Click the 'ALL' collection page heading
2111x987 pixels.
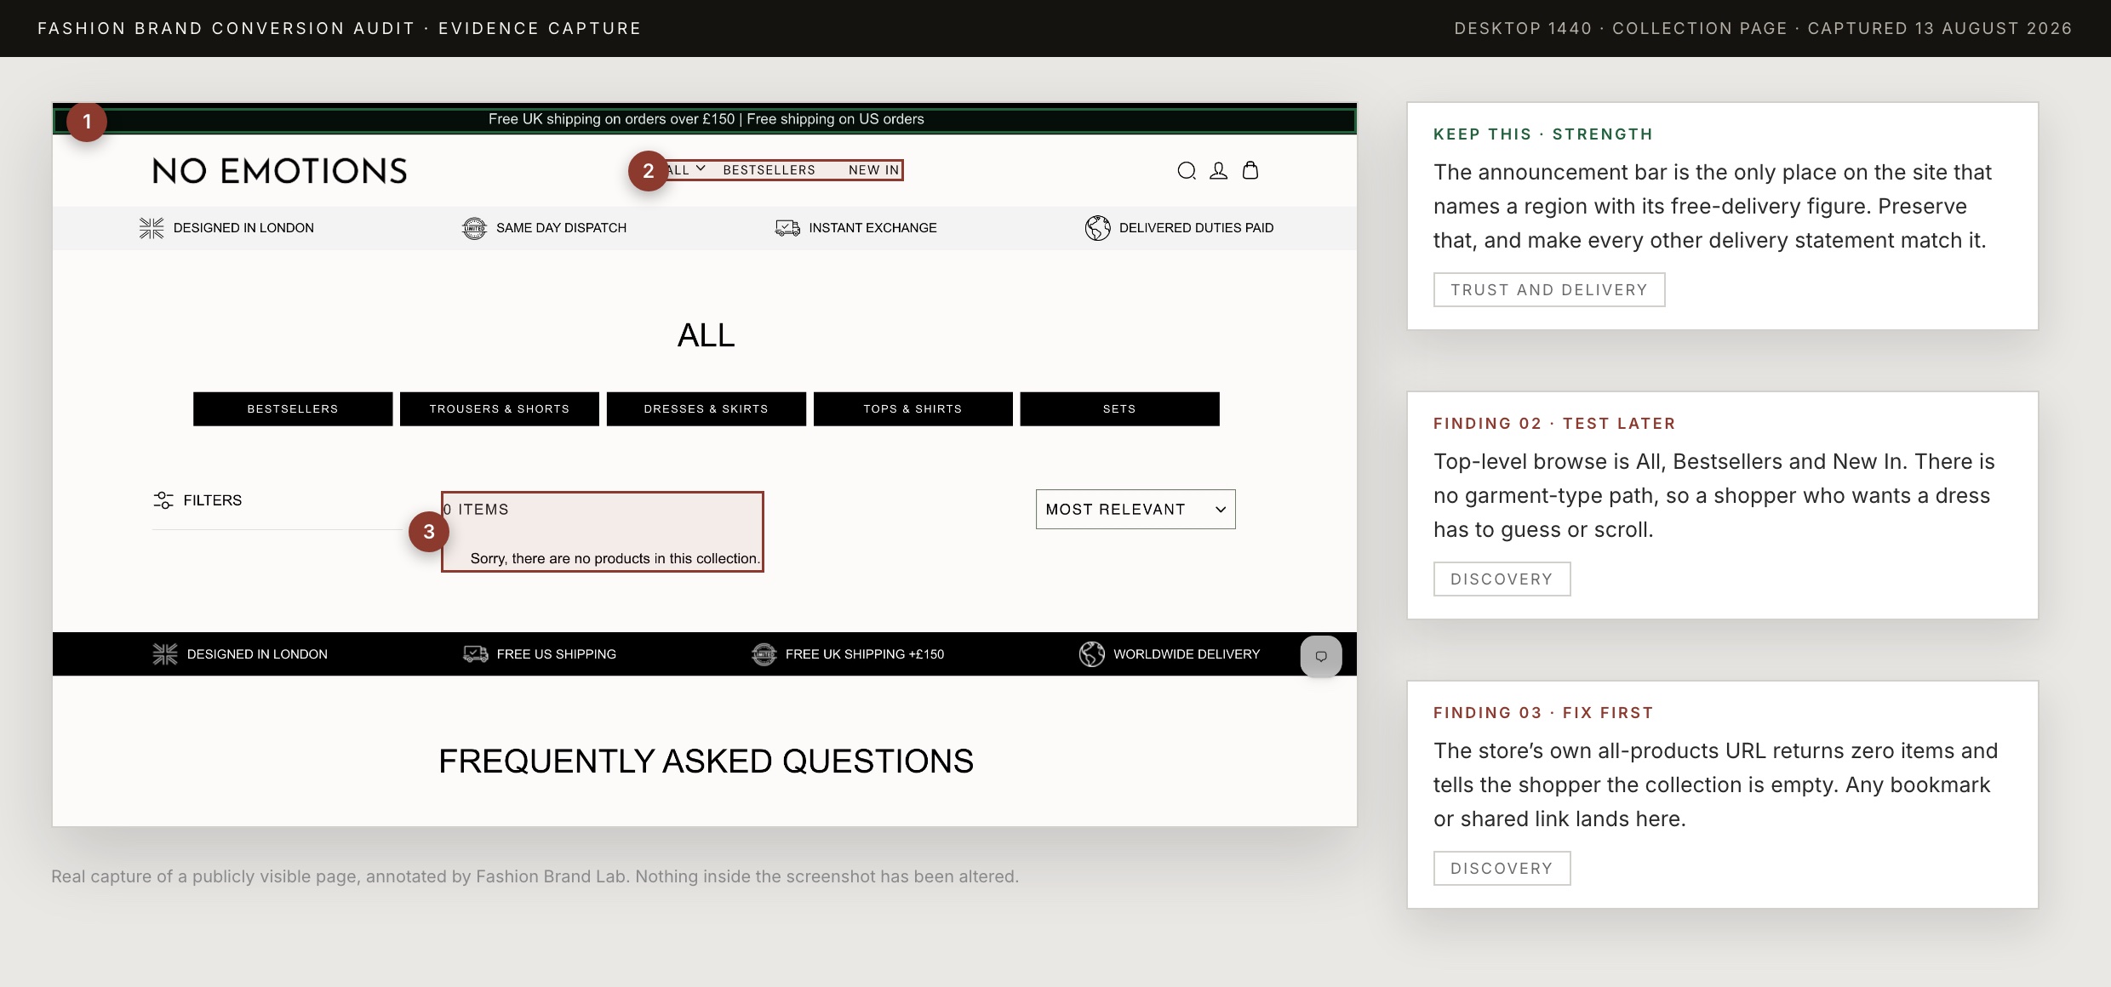coord(707,335)
